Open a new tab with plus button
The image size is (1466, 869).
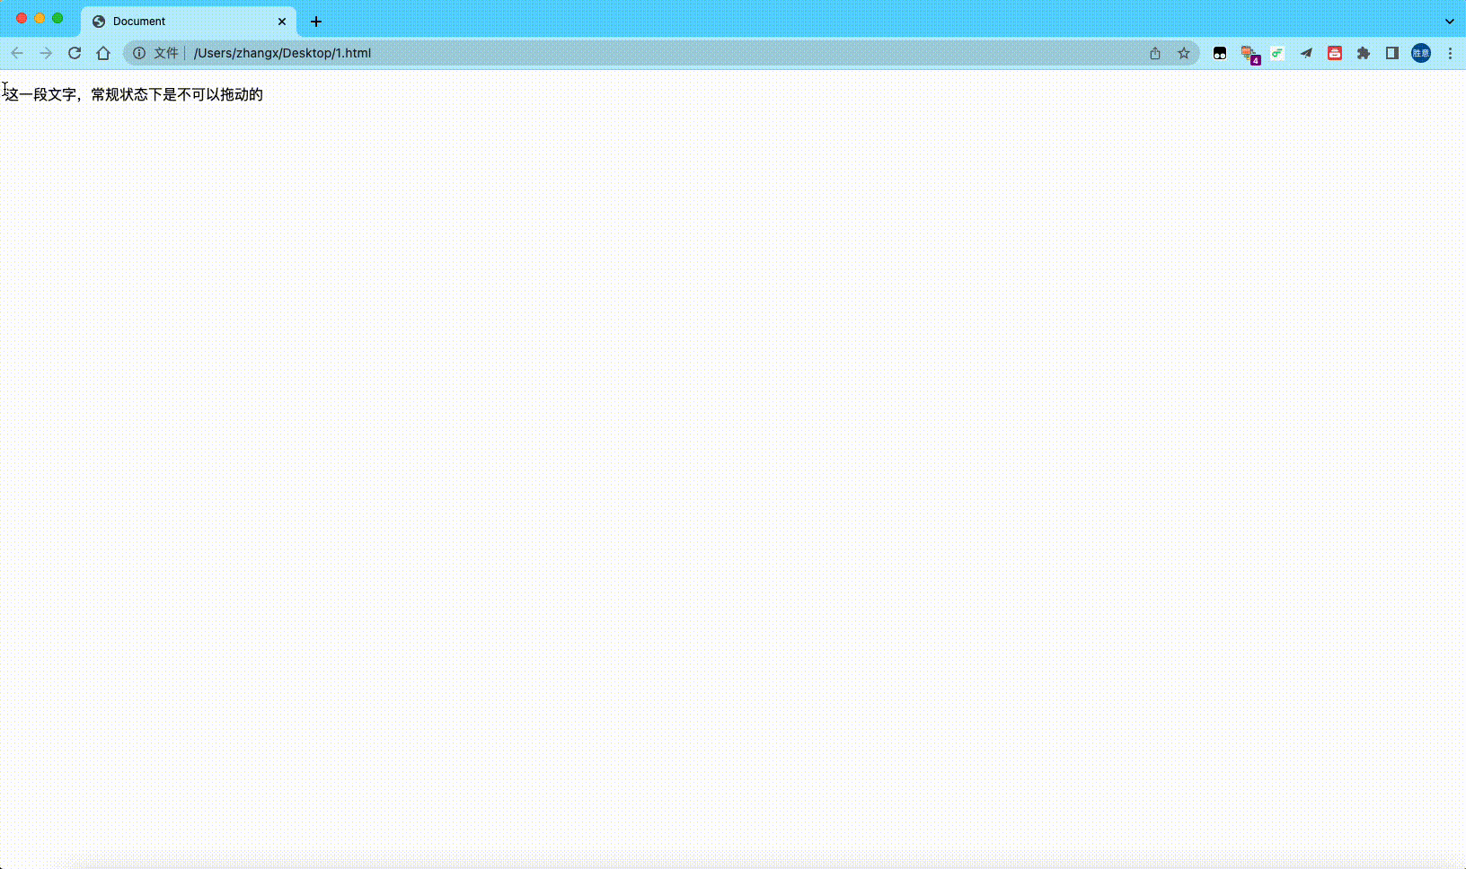(316, 21)
